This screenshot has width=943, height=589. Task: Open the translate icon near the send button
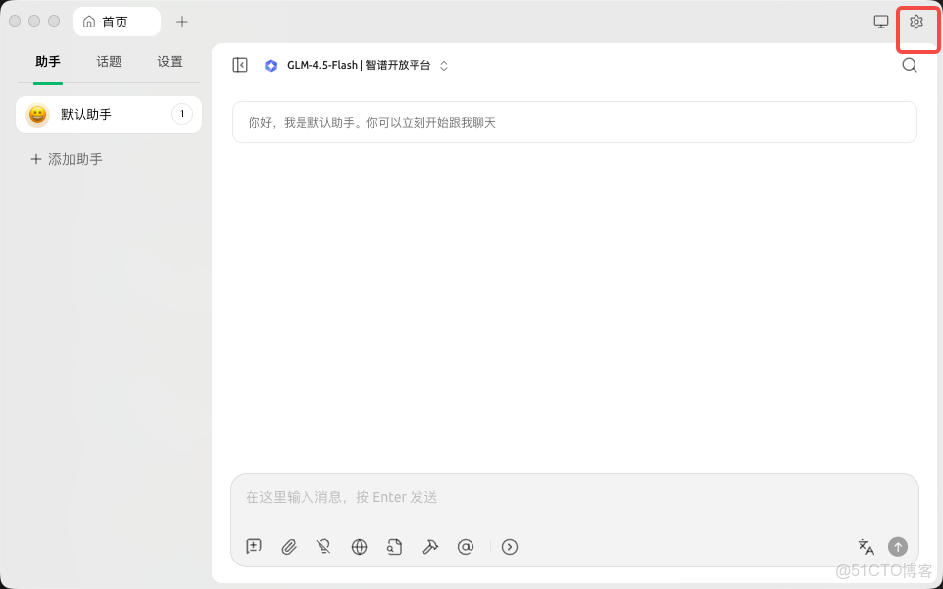coord(865,547)
